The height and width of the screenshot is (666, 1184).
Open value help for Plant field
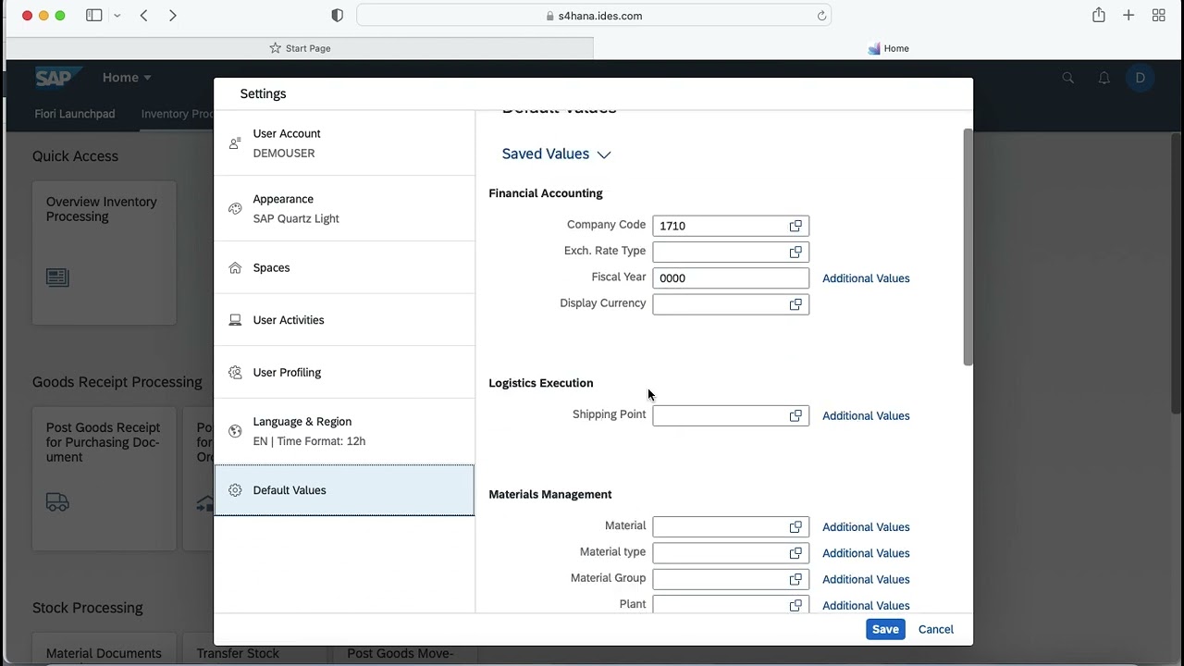[x=795, y=605]
